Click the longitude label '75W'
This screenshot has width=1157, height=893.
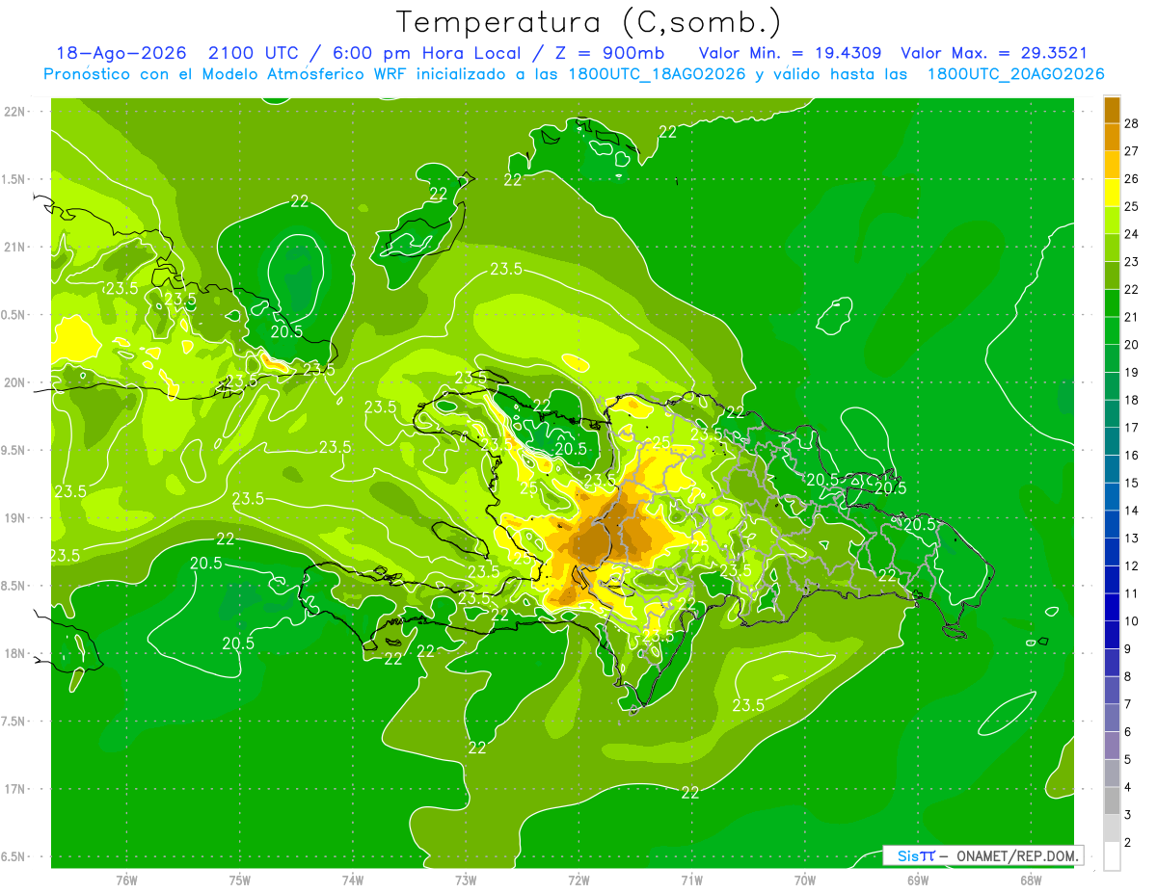(x=239, y=880)
